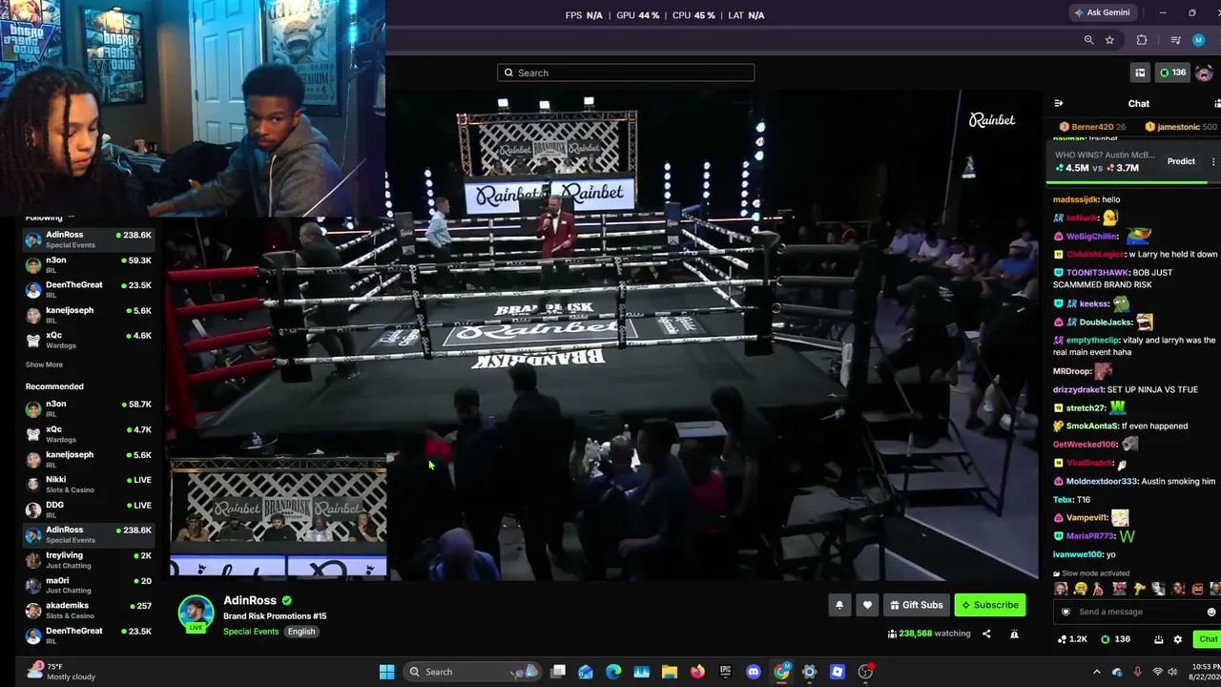Viewport: 1221px width, 687px height.
Task: Open the Windows Start menu
Action: 386,672
